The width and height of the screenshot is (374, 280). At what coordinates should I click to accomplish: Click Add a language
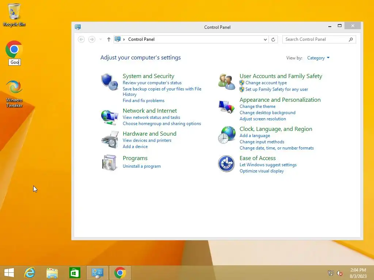click(255, 136)
